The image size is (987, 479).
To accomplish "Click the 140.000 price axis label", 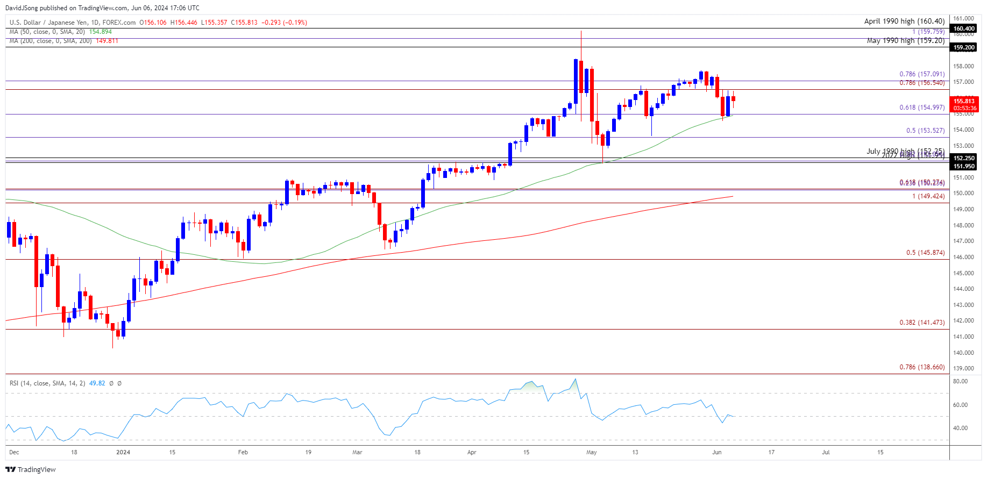I will click(964, 353).
